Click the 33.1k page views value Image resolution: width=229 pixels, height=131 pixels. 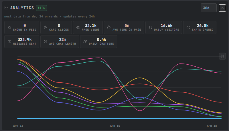[x=91, y=26]
